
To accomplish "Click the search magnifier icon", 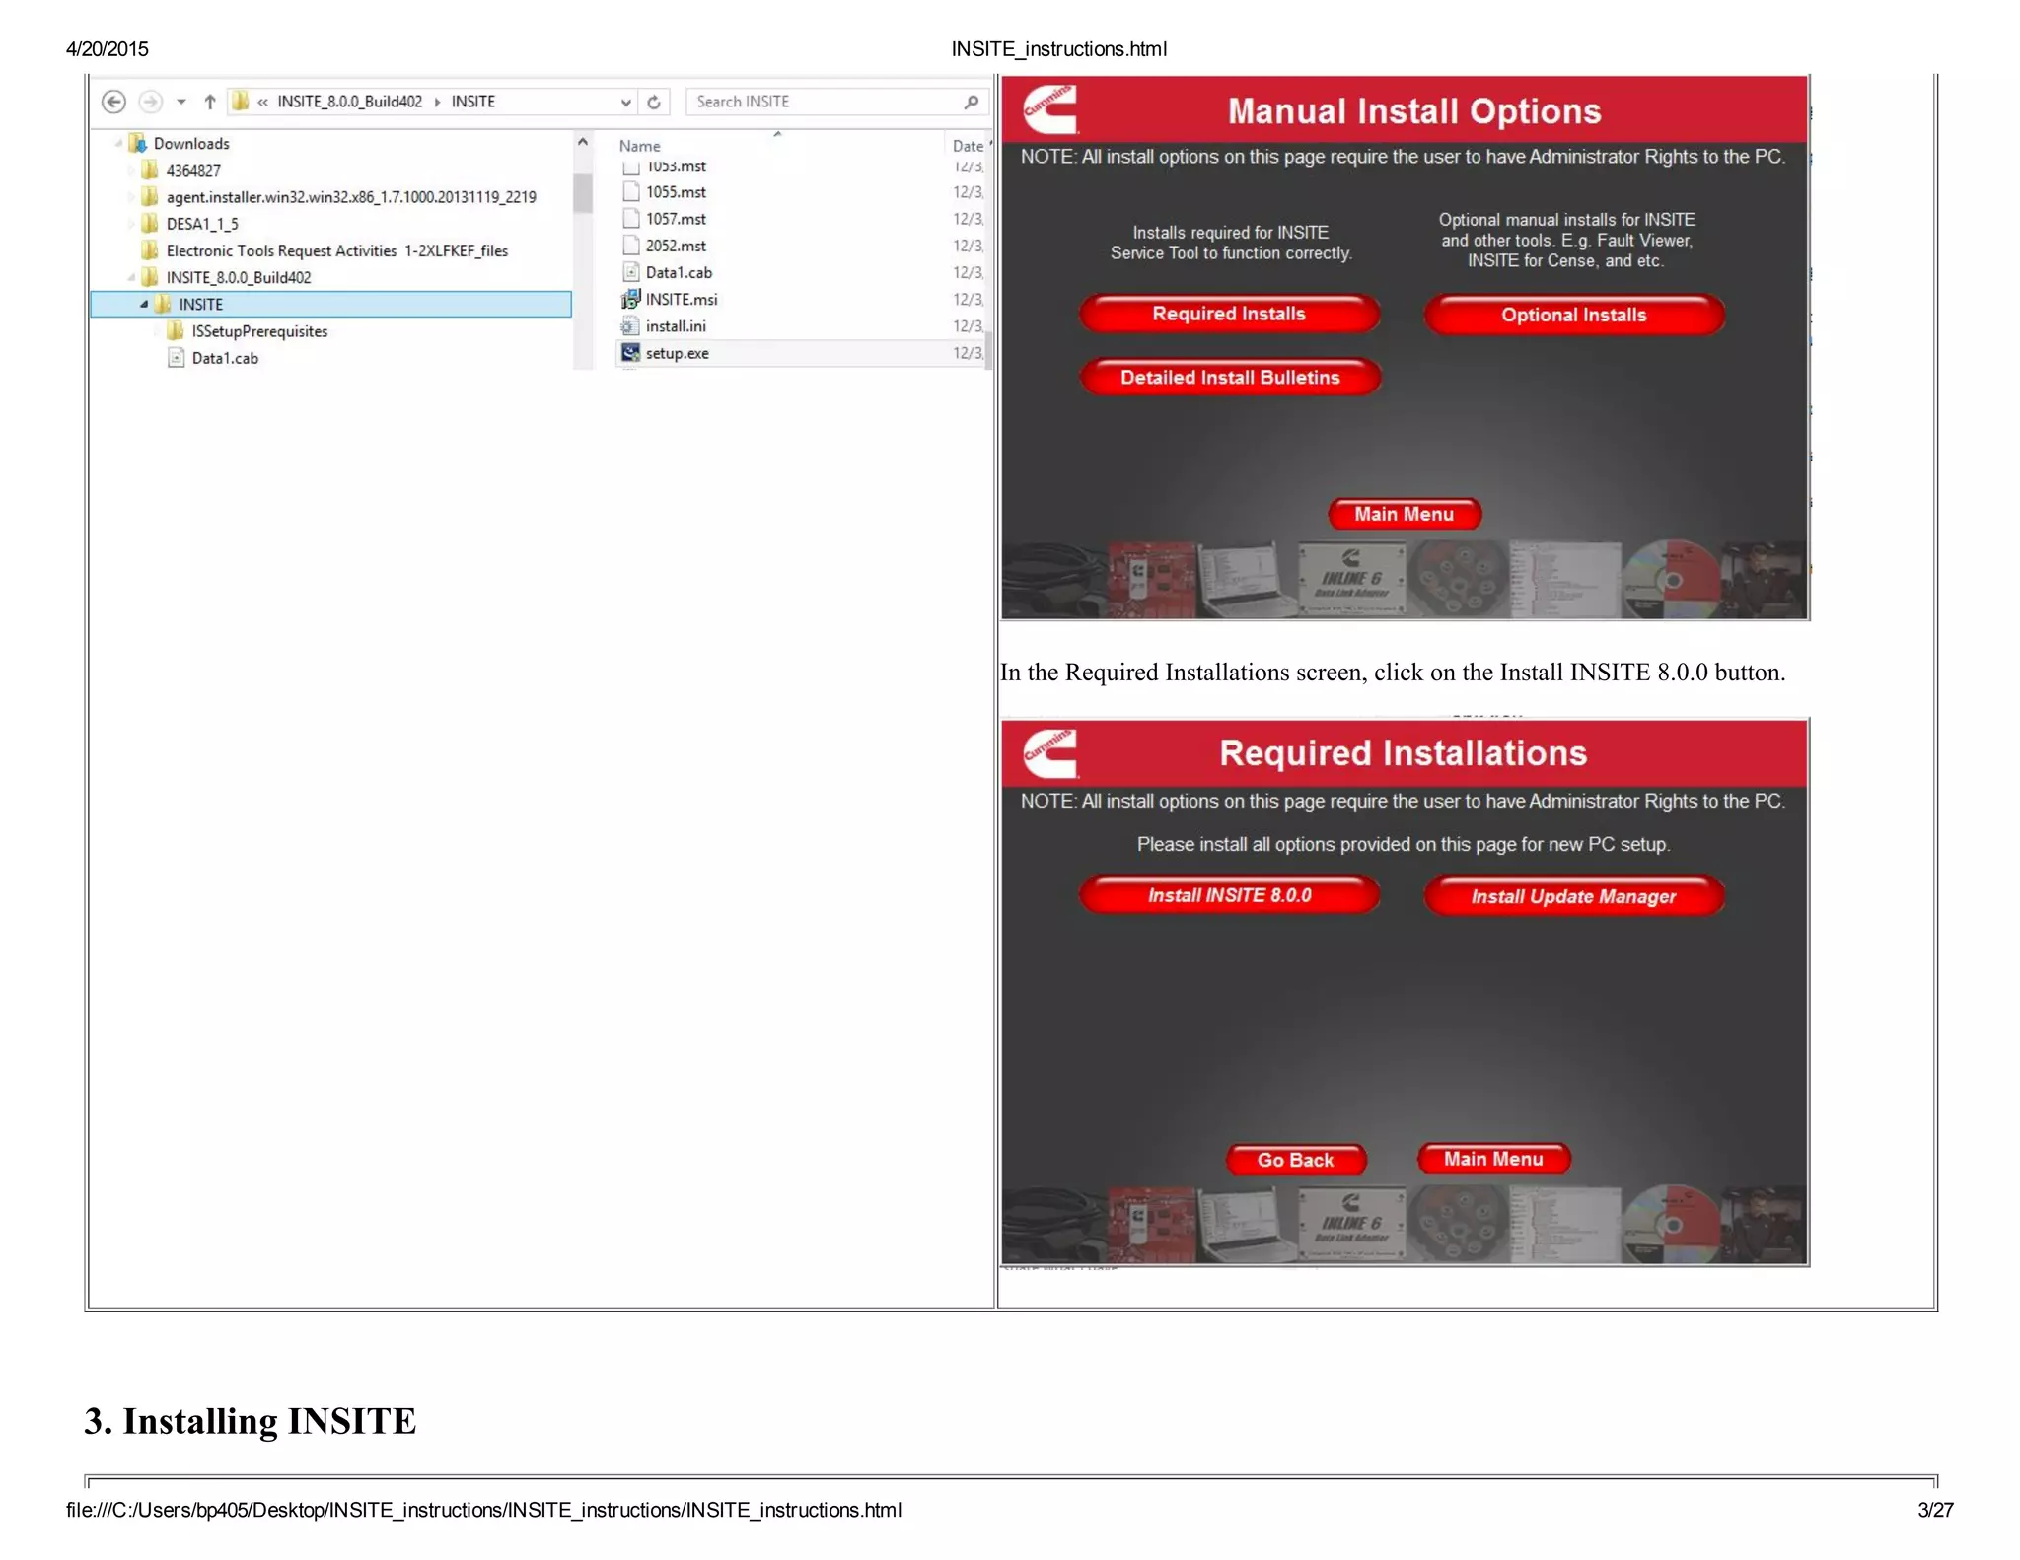I will coord(972,102).
